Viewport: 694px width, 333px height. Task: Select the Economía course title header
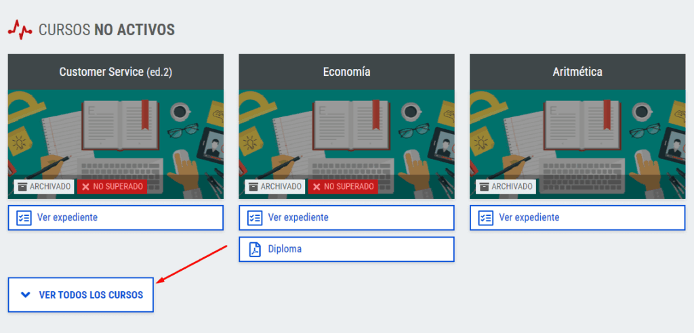coord(346,72)
